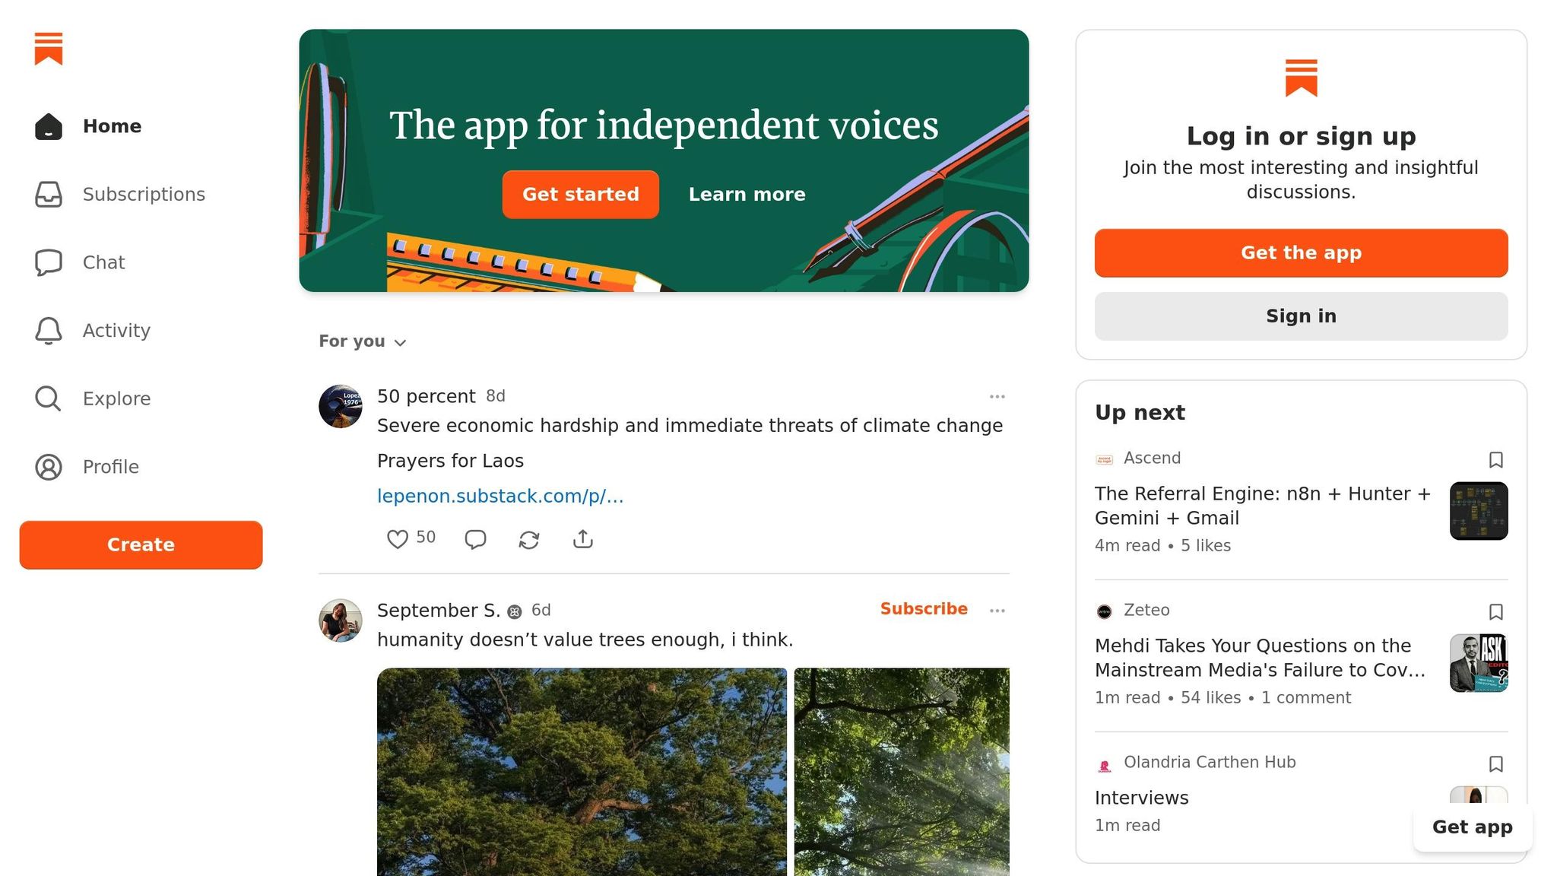Image resolution: width=1557 pixels, height=876 pixels.
Task: Open more options for 50 percent post
Action: (x=997, y=396)
